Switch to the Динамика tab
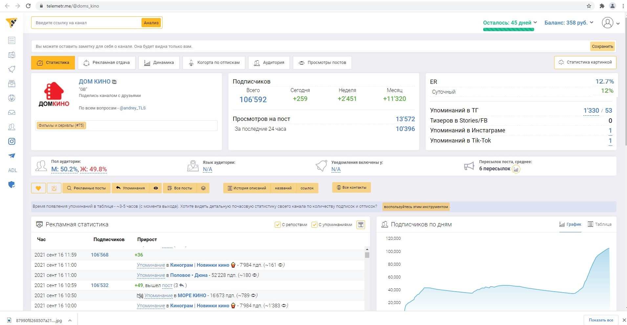This screenshot has height=325, width=627. pyautogui.click(x=159, y=63)
